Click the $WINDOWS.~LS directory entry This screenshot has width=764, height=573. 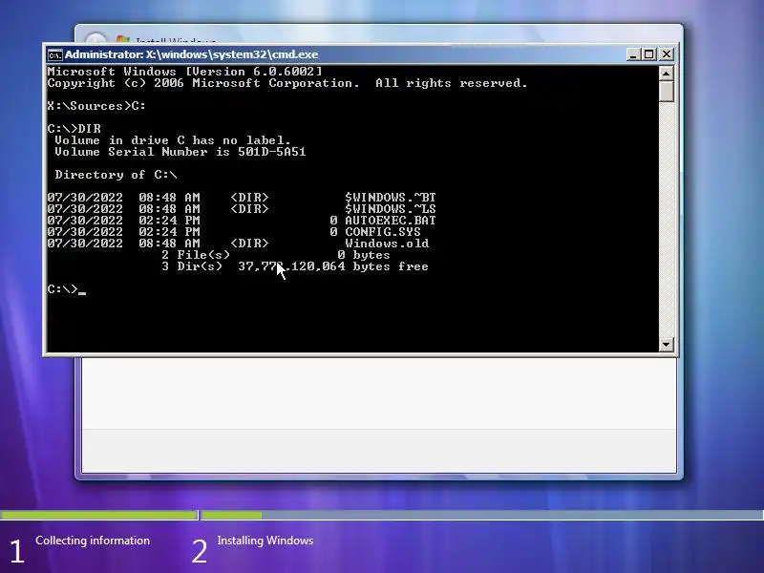242,209
